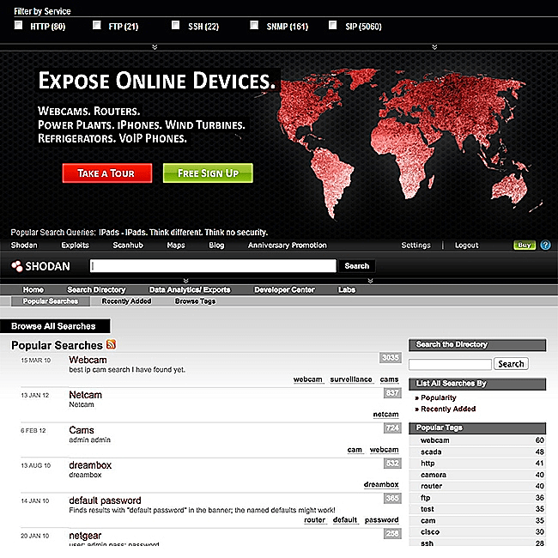Viewport: 558px width, 558px height.
Task: Open the dreambox search entry
Action: coord(90,465)
